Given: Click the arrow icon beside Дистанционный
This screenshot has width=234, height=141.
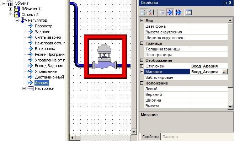Looking at the screenshot, I should pyautogui.click(x=30, y=77).
